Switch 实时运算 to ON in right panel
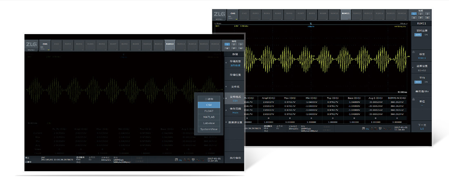449x187 pixels. pos(426,35)
